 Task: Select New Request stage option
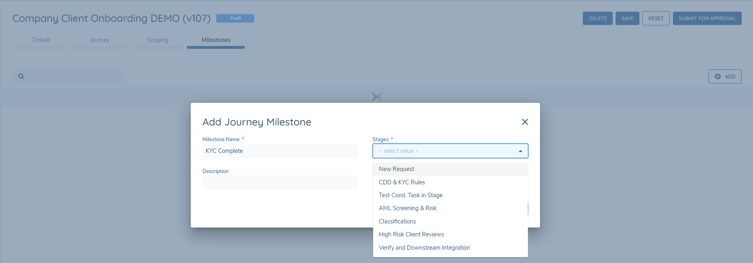pyautogui.click(x=397, y=169)
